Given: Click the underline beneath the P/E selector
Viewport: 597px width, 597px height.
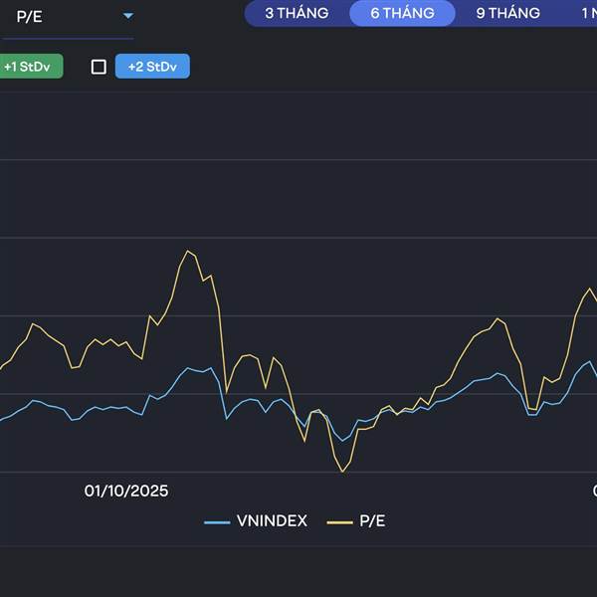Looking at the screenshot, I should [67, 39].
